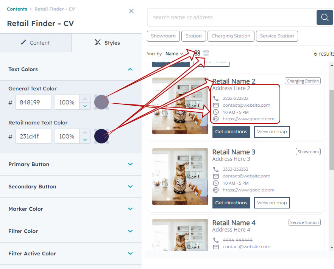The width and height of the screenshot is (334, 269).
Task: Click email icon for Retail Name 3
Action: [x=216, y=176]
